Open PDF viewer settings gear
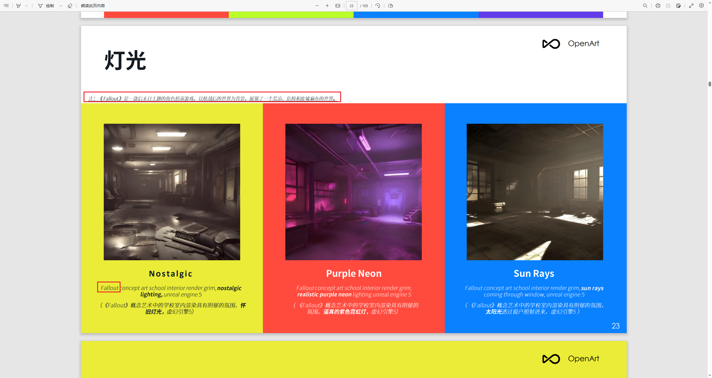712x378 pixels. pyautogui.click(x=701, y=6)
